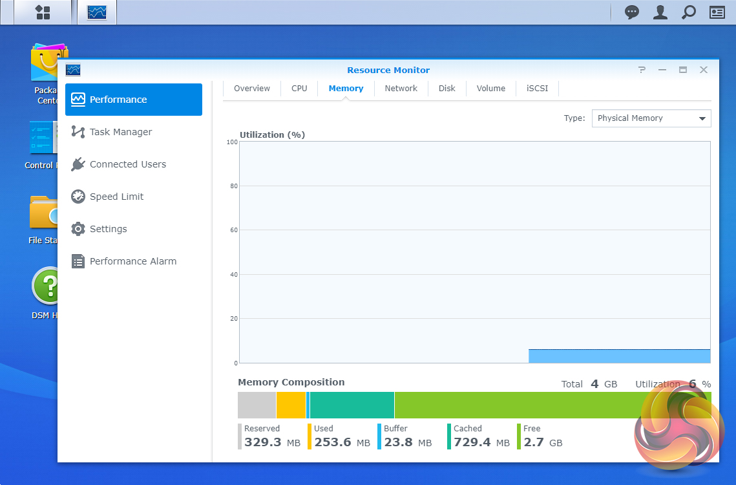This screenshot has height=485, width=736.
Task: Expand the Type Physical Memory dropdown
Action: pyautogui.click(x=651, y=118)
